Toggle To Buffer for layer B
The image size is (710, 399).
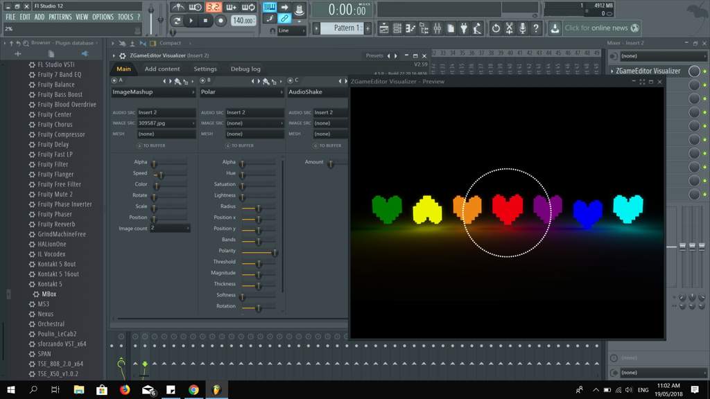[x=239, y=145]
